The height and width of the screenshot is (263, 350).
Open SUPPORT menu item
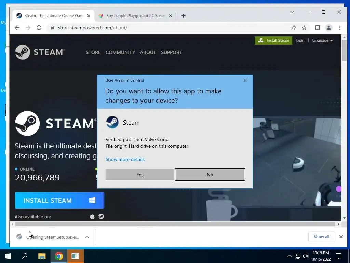172,52
